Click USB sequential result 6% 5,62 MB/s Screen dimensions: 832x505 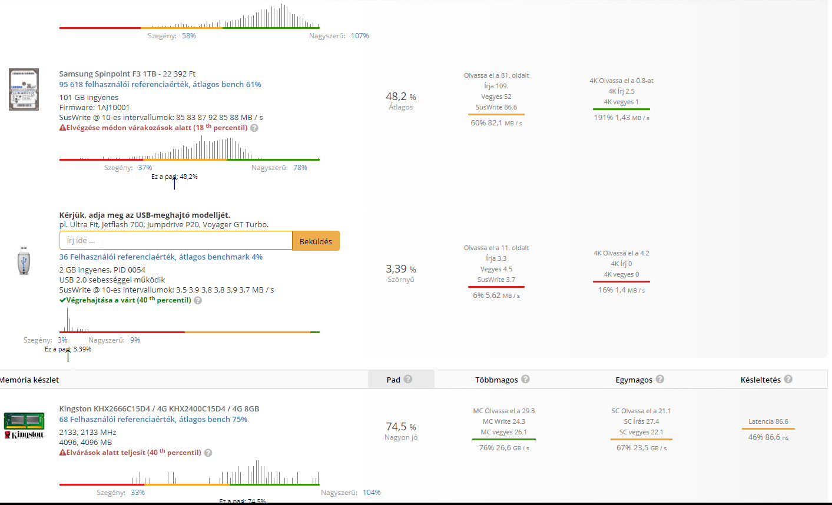496,295
